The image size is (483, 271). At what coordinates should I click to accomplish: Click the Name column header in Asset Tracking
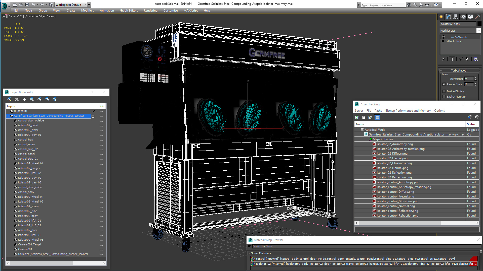coord(410,124)
